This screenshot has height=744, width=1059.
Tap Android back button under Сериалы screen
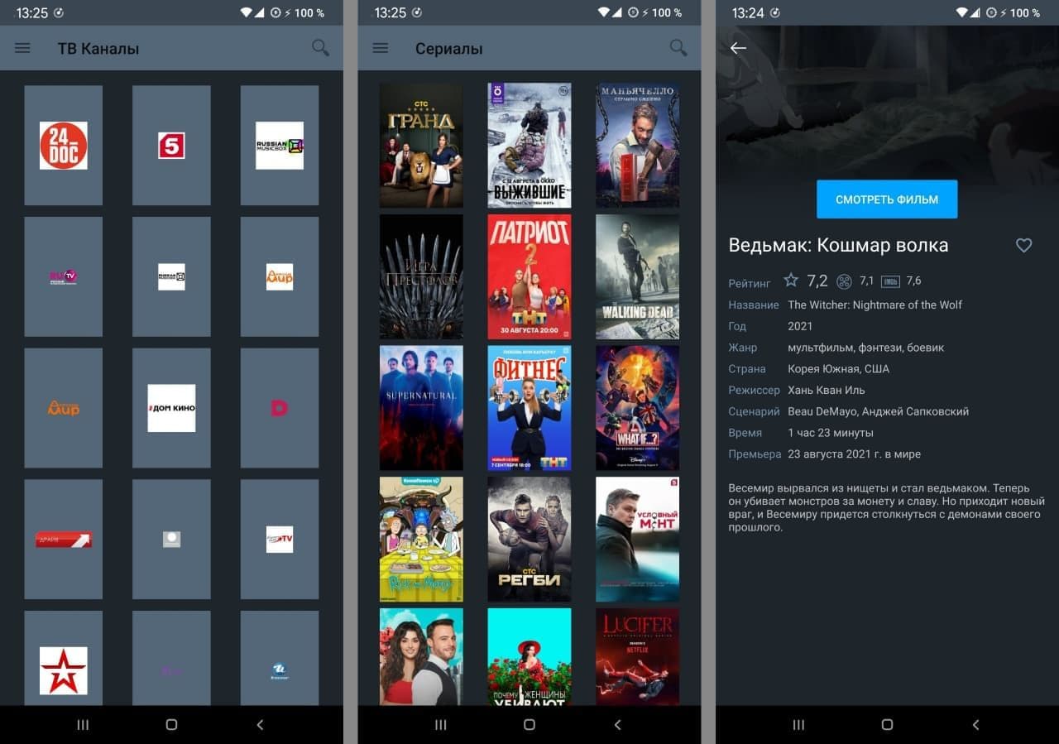pos(617,725)
